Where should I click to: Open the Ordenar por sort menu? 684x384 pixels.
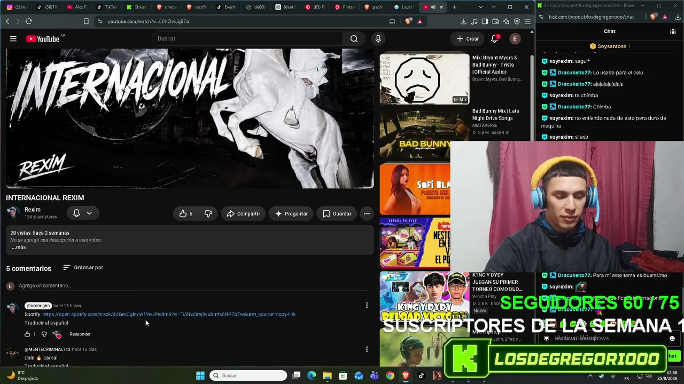(83, 267)
